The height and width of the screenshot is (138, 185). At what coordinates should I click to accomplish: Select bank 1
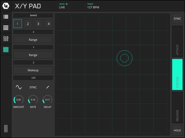(x=17, y=24)
